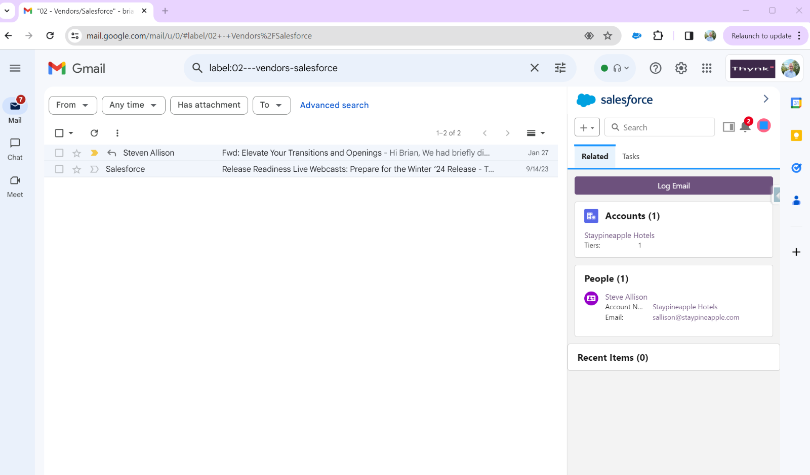Go to older emails arrow

pos(507,133)
